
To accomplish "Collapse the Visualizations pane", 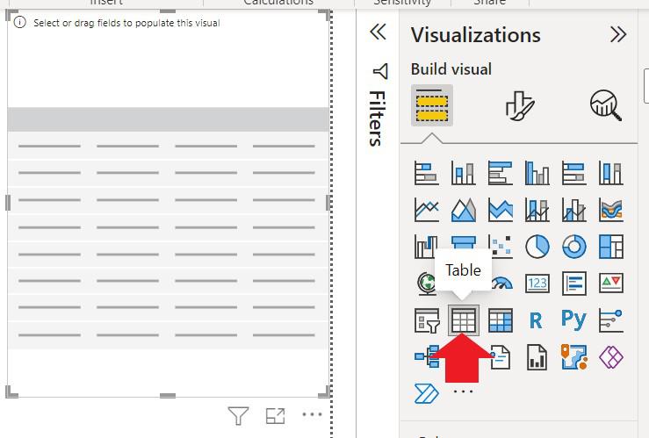I will 618,34.
